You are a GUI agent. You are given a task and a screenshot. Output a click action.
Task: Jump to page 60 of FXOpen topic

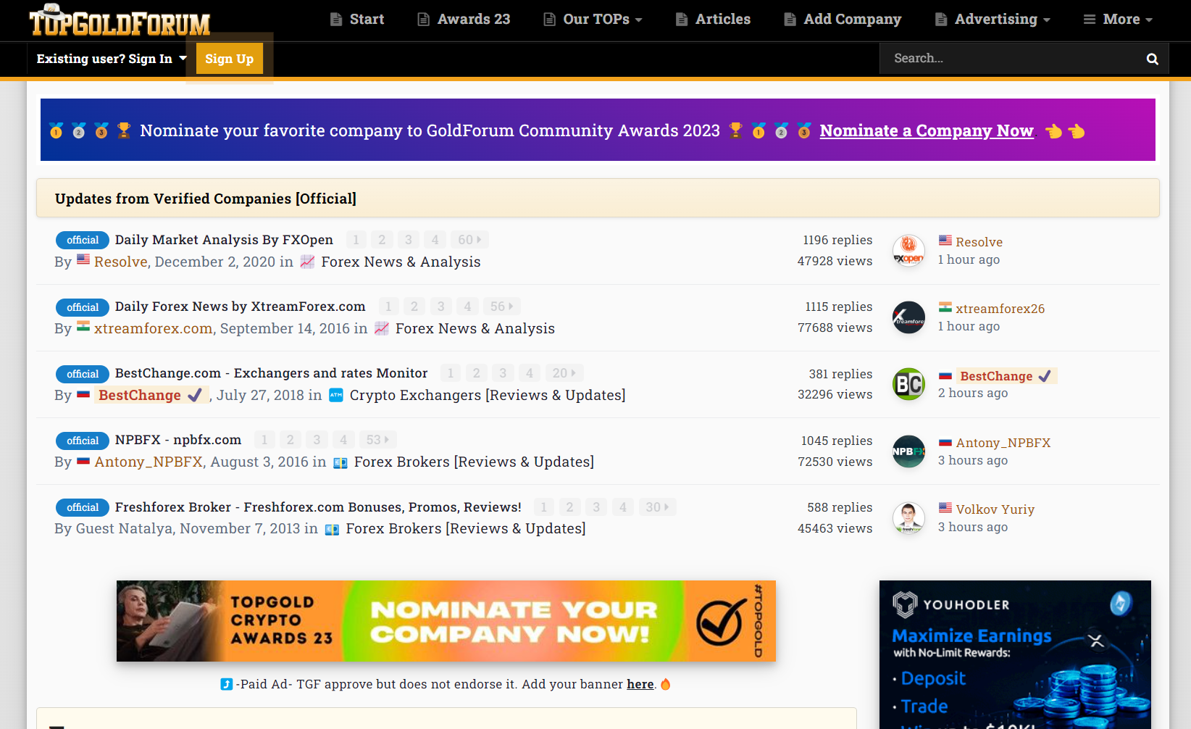tap(469, 240)
